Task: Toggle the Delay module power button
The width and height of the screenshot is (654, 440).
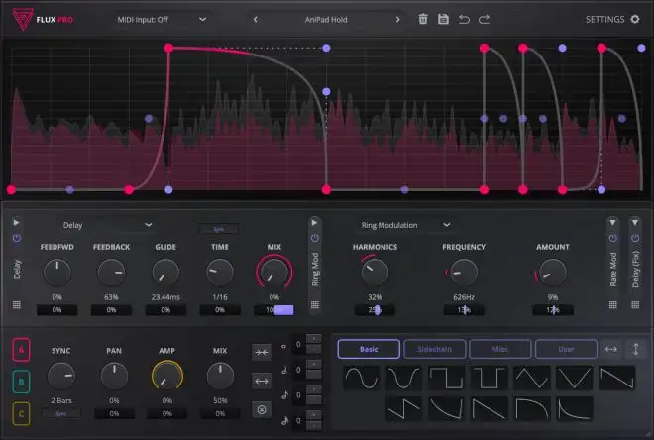Action: (x=17, y=238)
